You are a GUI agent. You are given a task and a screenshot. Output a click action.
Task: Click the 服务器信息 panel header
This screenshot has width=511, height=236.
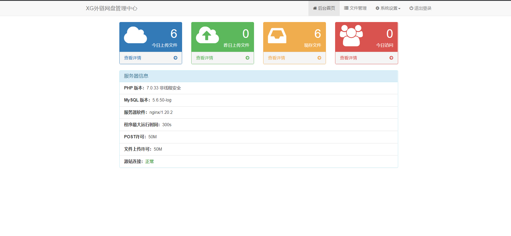click(x=259, y=76)
